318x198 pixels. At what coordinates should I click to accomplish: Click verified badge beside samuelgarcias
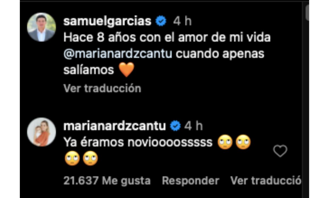pyautogui.click(x=161, y=21)
